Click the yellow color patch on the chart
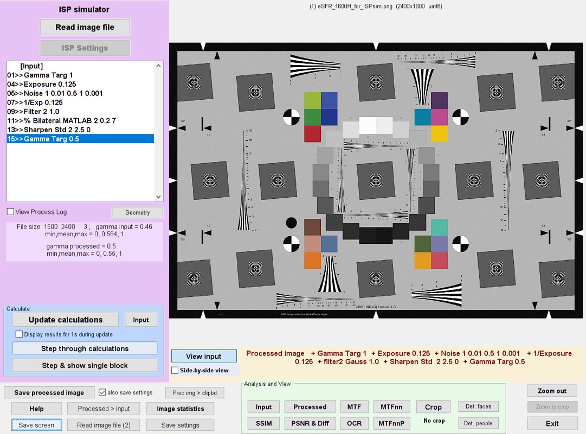586x434 pixels. pos(439,134)
